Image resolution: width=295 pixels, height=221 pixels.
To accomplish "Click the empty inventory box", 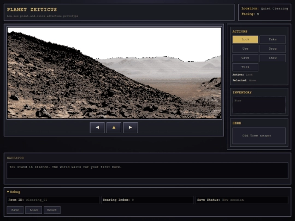I will click(x=259, y=105).
